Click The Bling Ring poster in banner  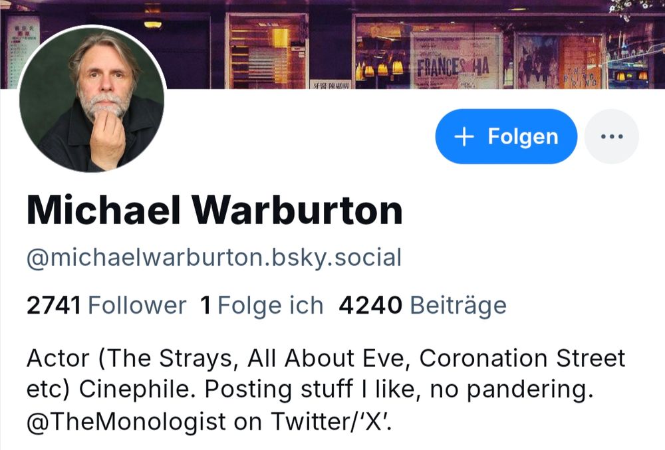click(581, 62)
